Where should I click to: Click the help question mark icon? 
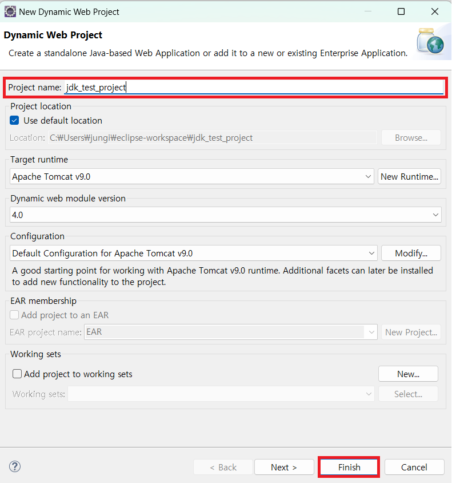coord(15,466)
